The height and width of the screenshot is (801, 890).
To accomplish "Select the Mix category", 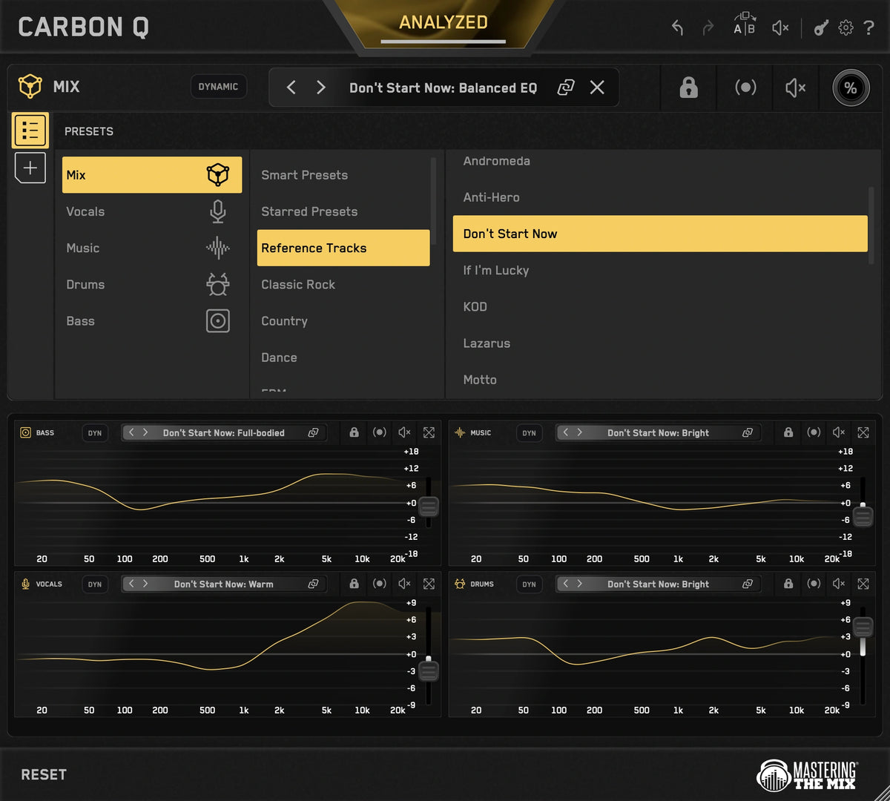I will click(152, 175).
